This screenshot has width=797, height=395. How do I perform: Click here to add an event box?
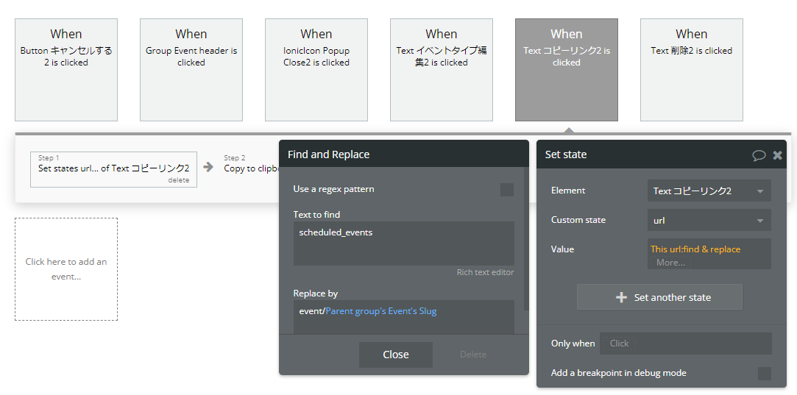66,268
